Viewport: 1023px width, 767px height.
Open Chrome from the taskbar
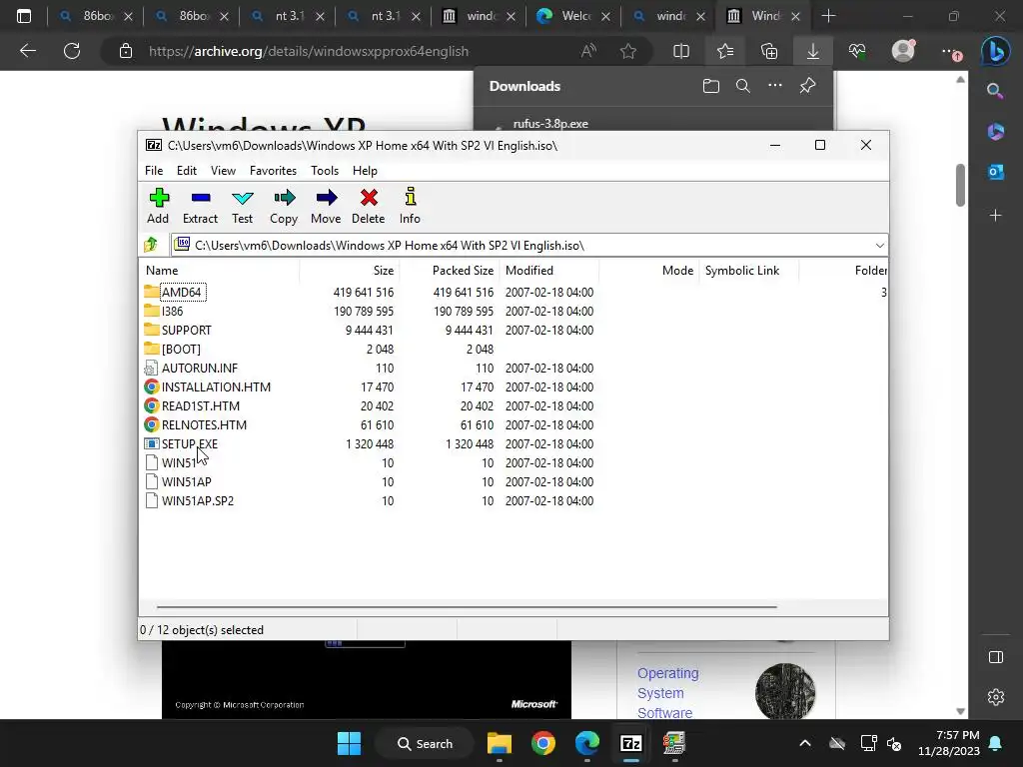[542, 743]
